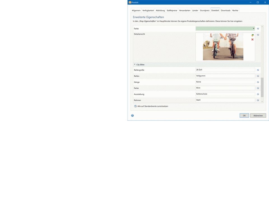Screen dimensions: 269x207
Task: Click reset icon beside the Kettenschutz field
Action: coord(258,94)
